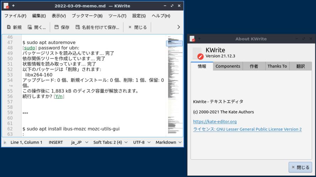The height and width of the screenshot is (177, 316).
Task: Click the sudo link on line 48
Action: (30, 48)
